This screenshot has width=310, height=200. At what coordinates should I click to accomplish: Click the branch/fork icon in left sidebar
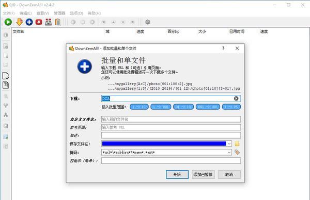(6, 106)
